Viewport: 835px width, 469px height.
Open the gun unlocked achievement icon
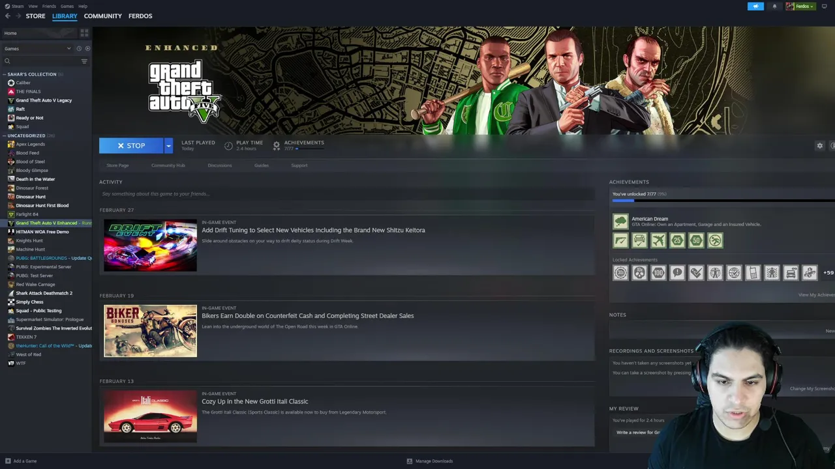pos(620,241)
